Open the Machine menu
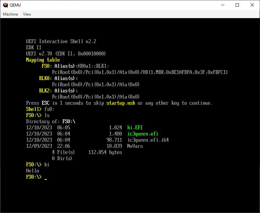The width and height of the screenshot is (260, 213). (x=10, y=14)
